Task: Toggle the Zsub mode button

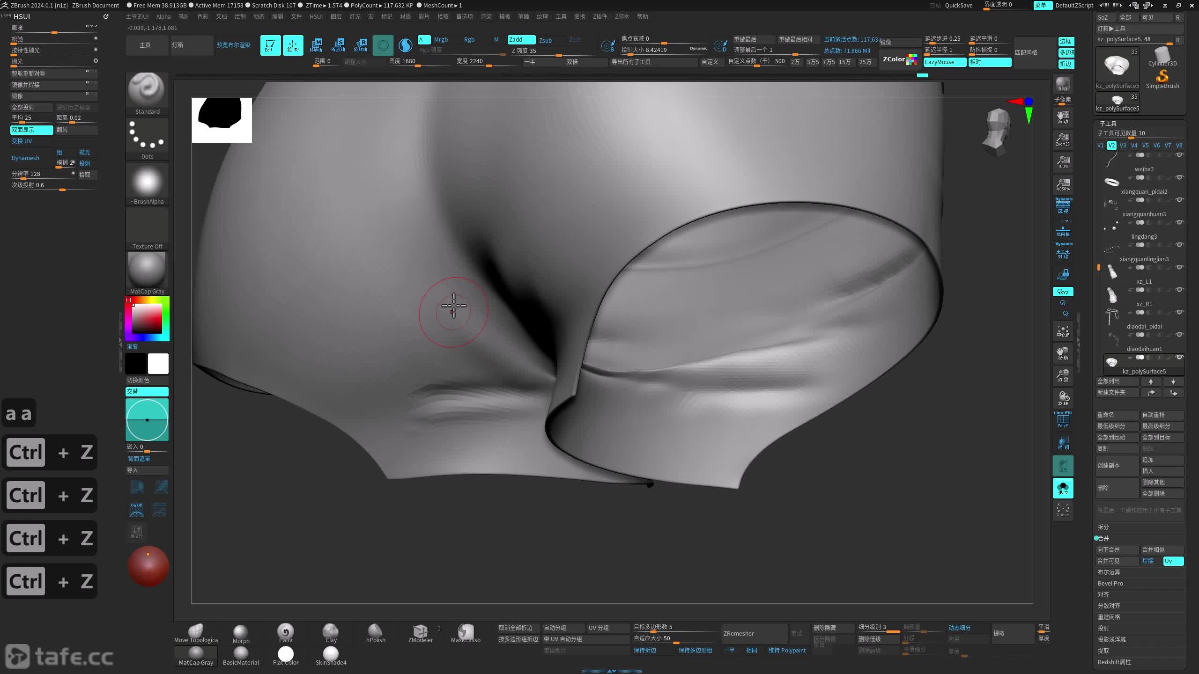Action: (x=546, y=40)
